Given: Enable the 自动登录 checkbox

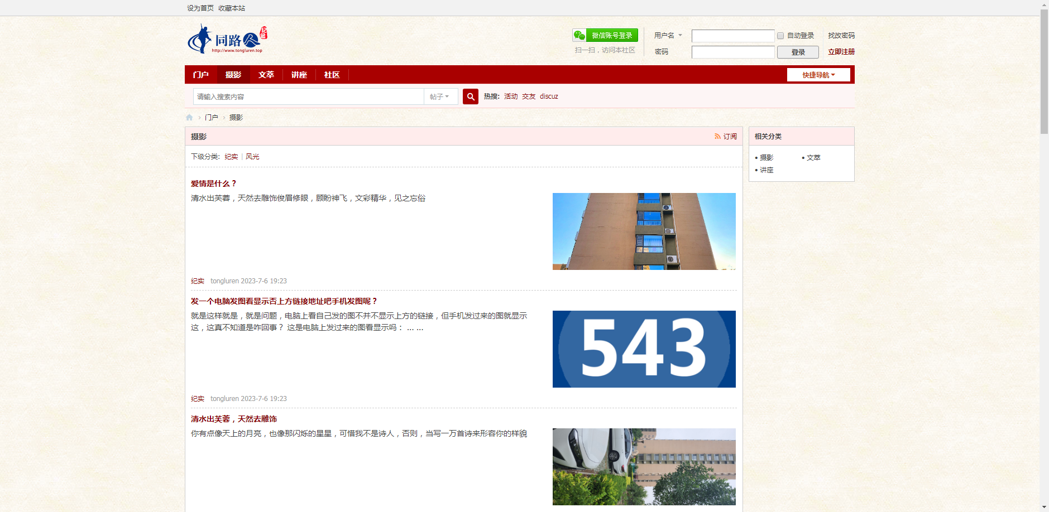Looking at the screenshot, I should point(781,36).
